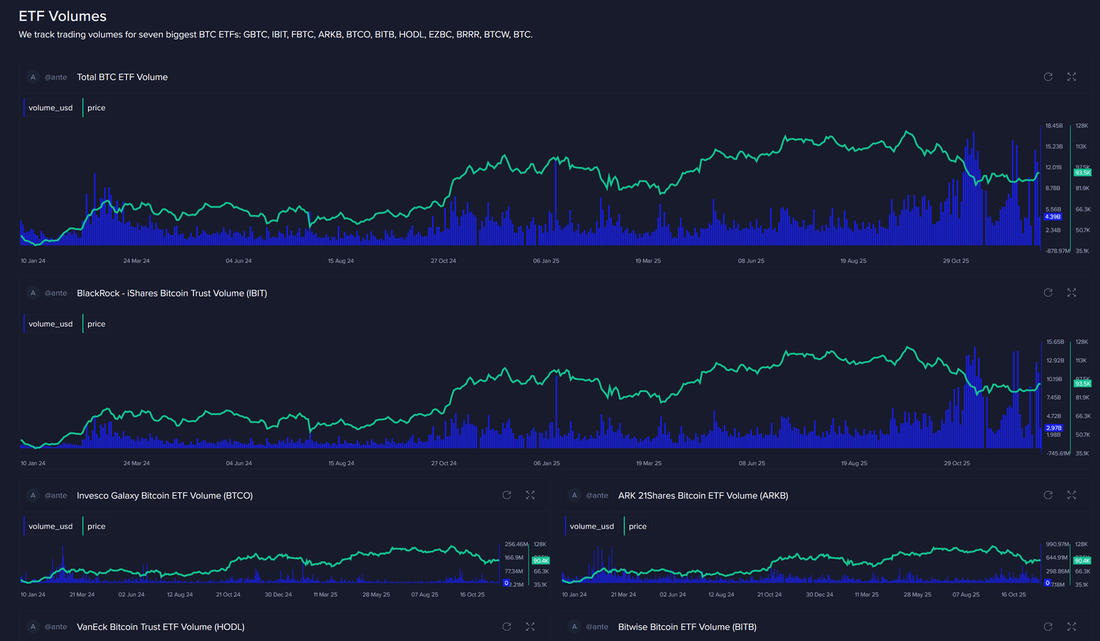Image resolution: width=1100 pixels, height=641 pixels.
Task: Refresh the BlackRock IBIT volume chart
Action: 1048,293
